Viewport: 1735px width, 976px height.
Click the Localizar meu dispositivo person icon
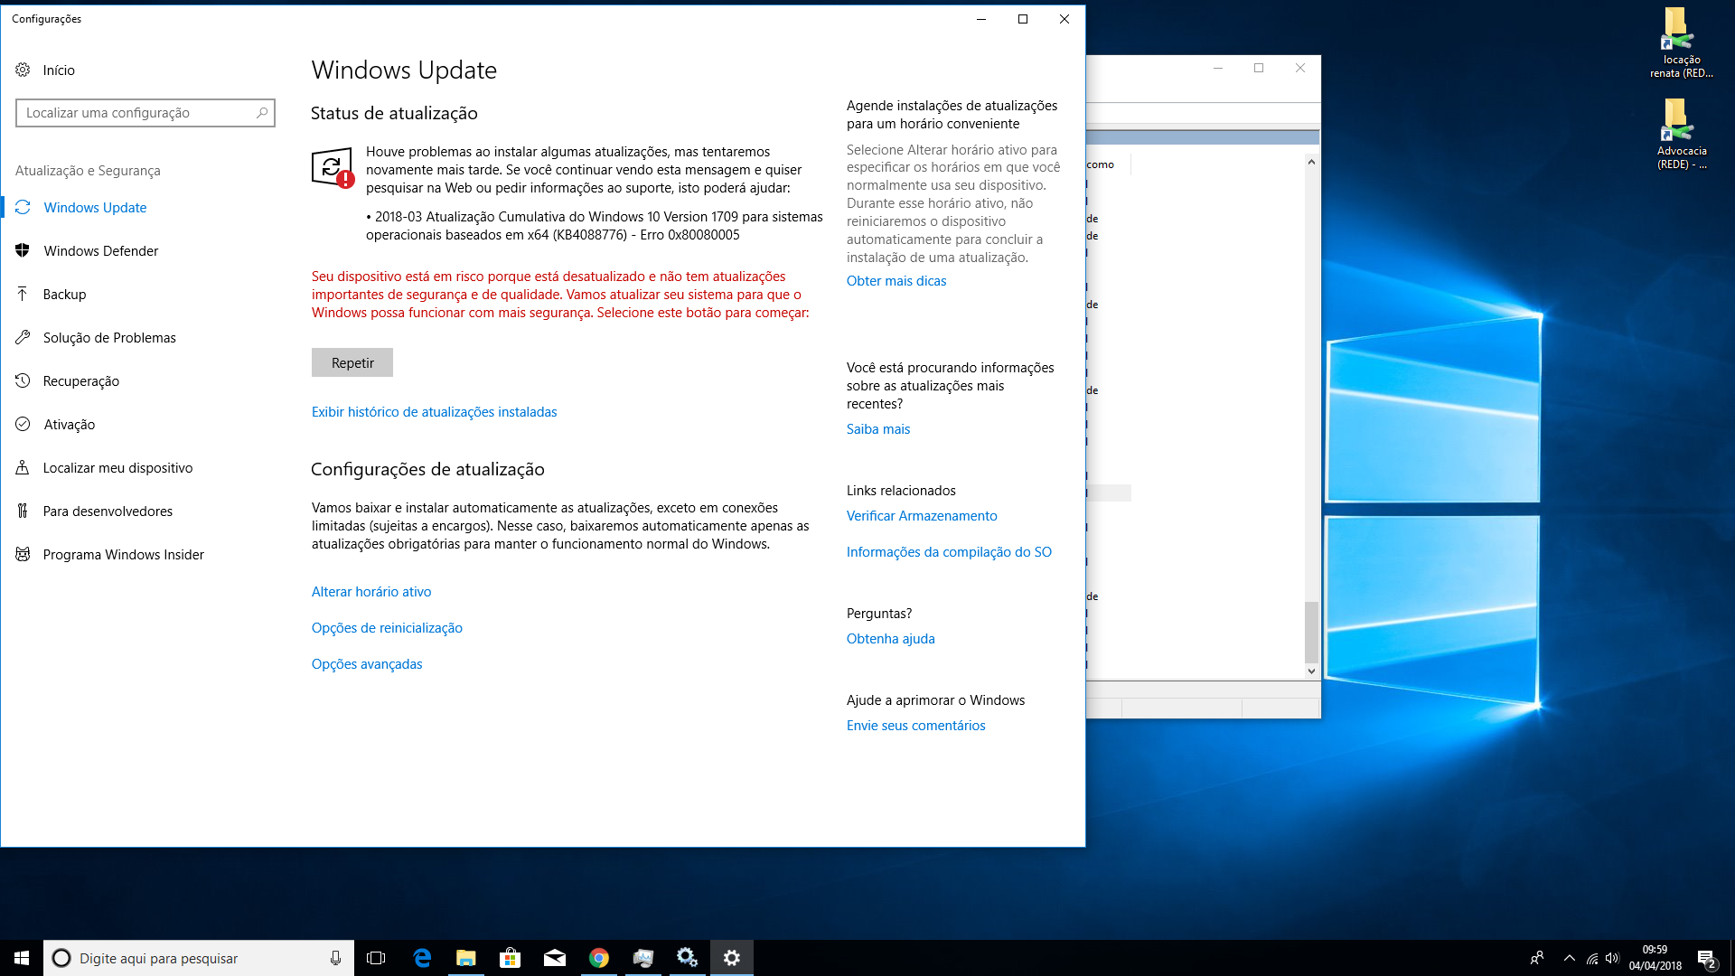pos(23,467)
